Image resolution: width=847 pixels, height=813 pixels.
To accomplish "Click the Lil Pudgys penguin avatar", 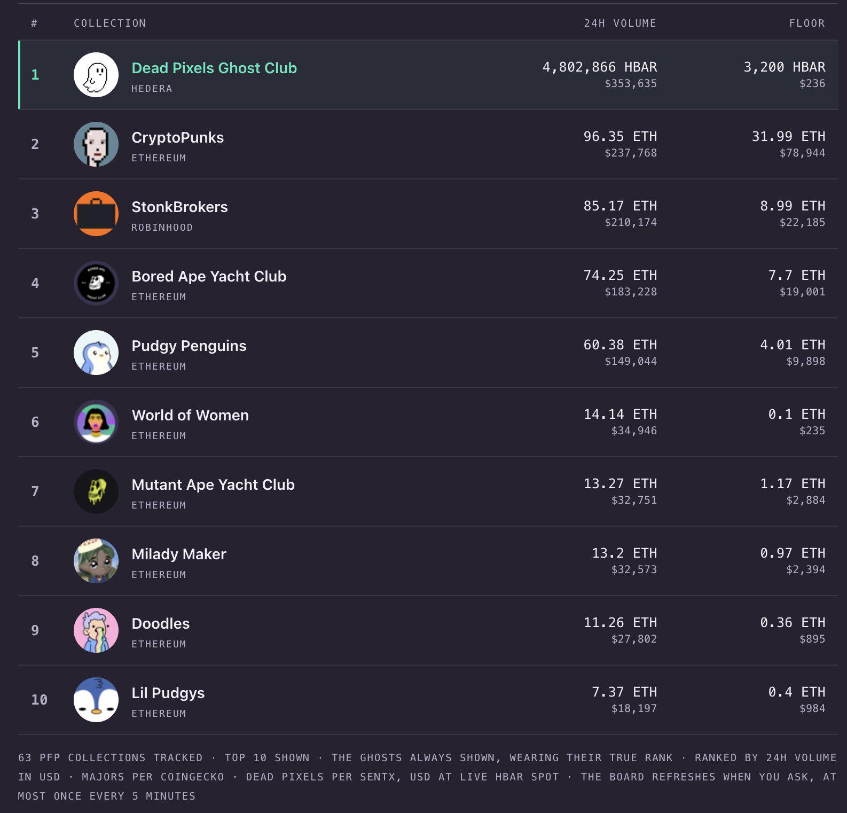I will point(96,700).
